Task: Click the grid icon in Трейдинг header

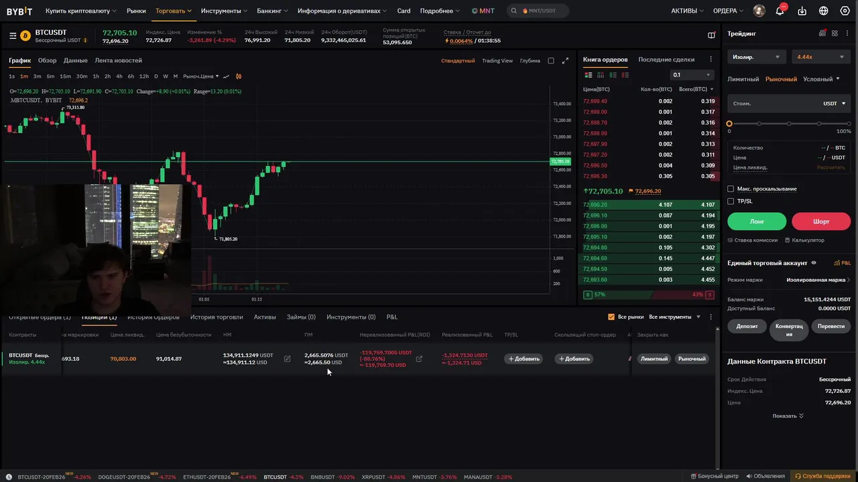Action: tap(835, 33)
